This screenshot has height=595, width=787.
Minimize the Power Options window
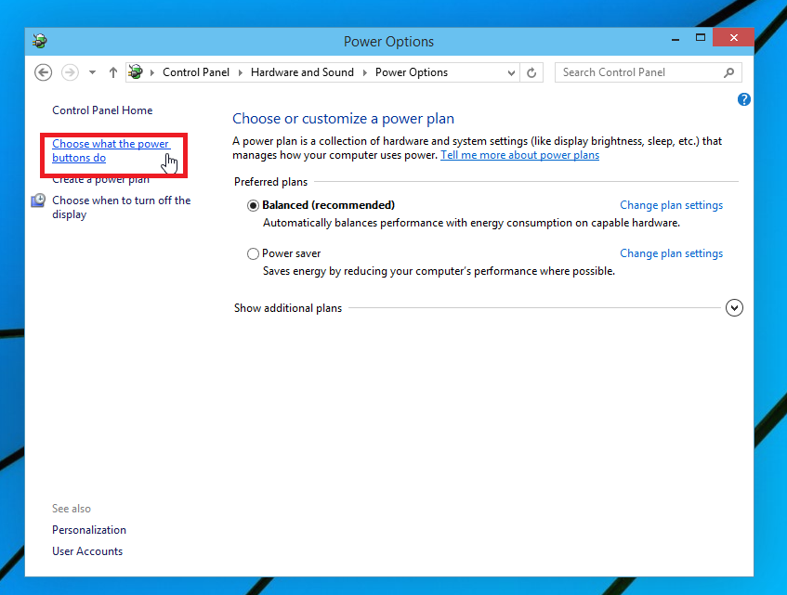click(x=676, y=39)
